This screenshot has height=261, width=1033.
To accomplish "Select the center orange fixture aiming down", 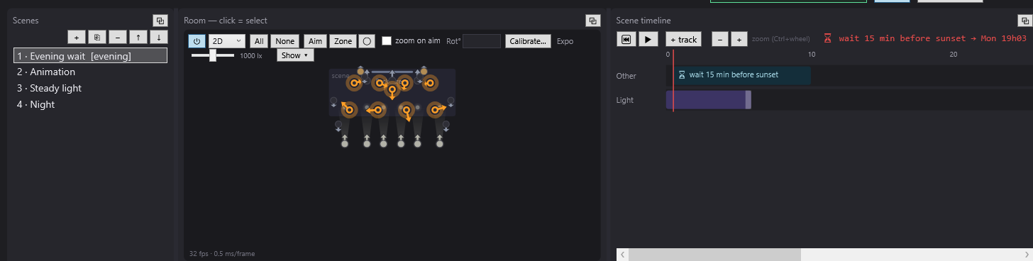I will pyautogui.click(x=392, y=89).
